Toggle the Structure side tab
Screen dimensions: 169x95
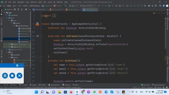pos(2,54)
